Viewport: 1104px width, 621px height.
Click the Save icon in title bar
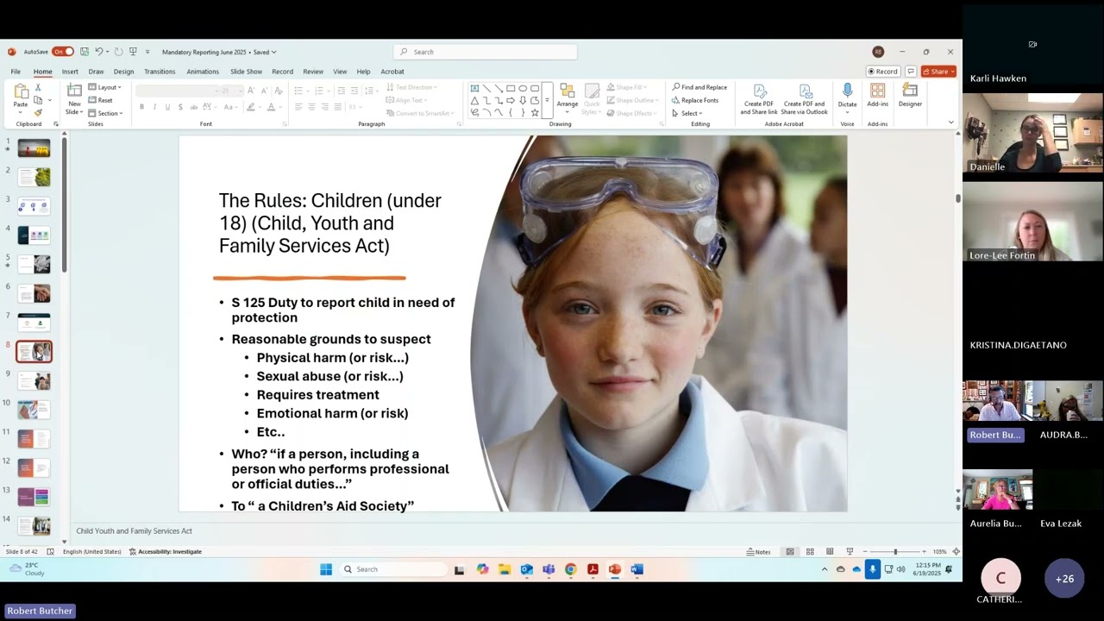(x=85, y=52)
